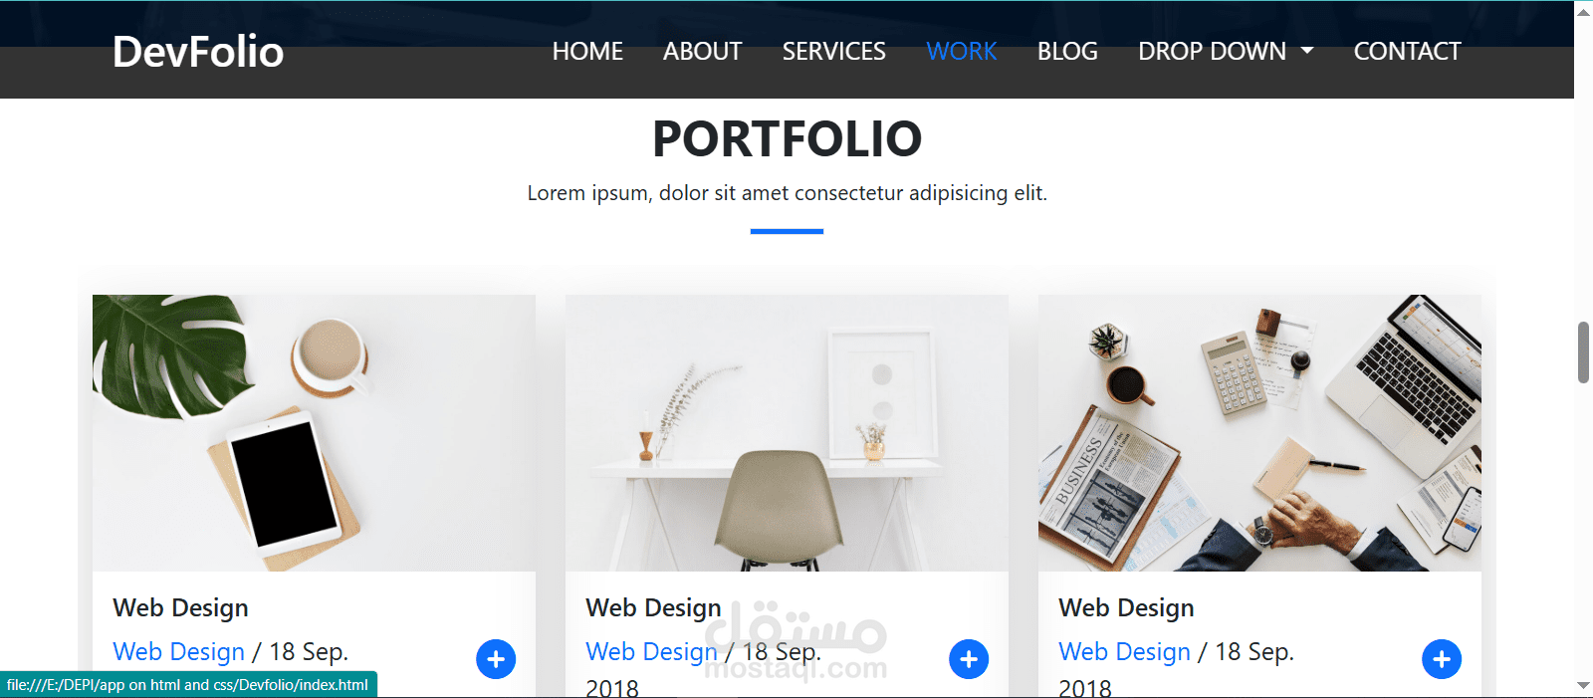Click the DevFolio brand logo

198,51
